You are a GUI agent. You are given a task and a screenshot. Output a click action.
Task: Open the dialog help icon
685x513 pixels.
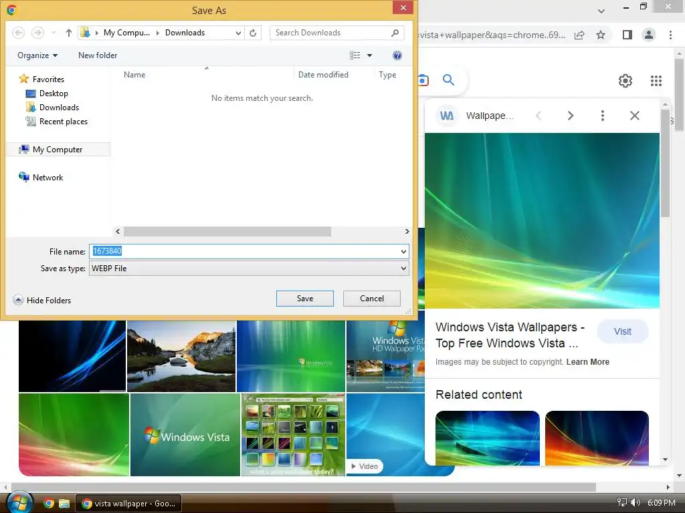[397, 55]
